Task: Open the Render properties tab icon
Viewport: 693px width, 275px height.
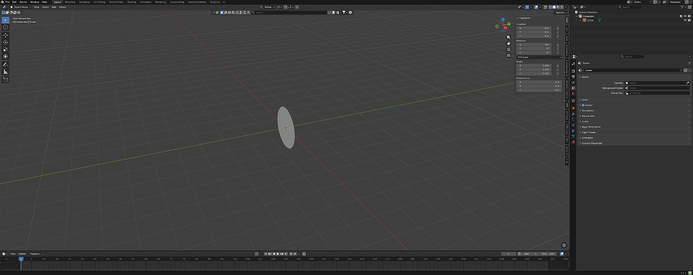Action: tap(573, 71)
